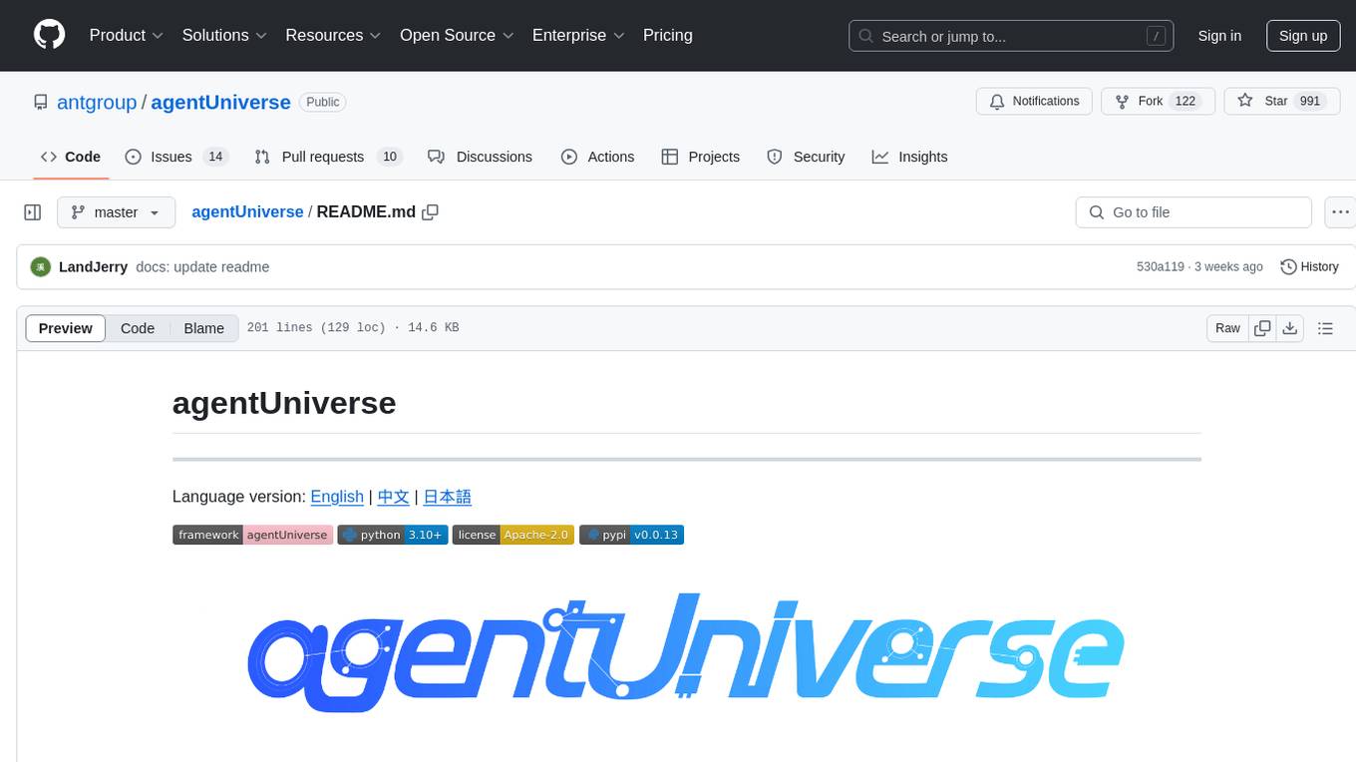Expand the Open Source menu

point(457,35)
